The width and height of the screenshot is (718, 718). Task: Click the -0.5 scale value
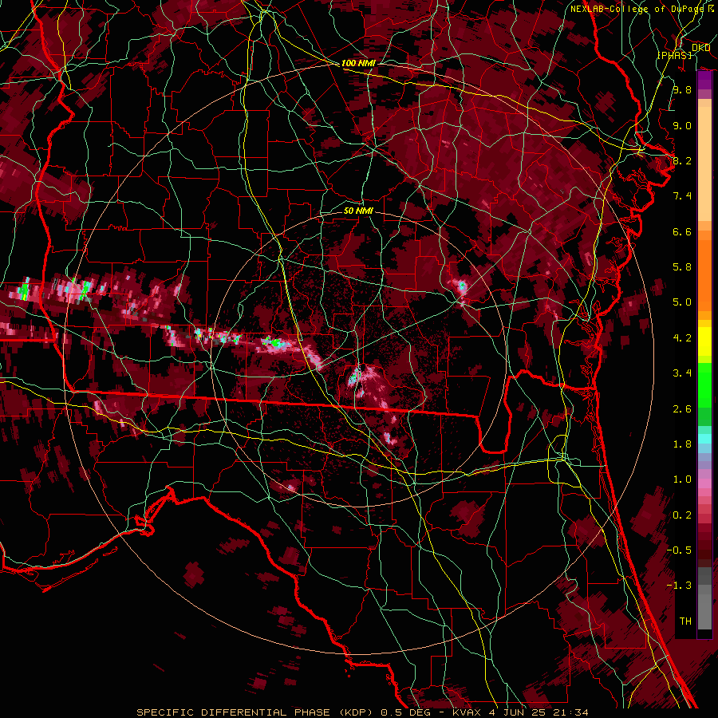(679, 550)
